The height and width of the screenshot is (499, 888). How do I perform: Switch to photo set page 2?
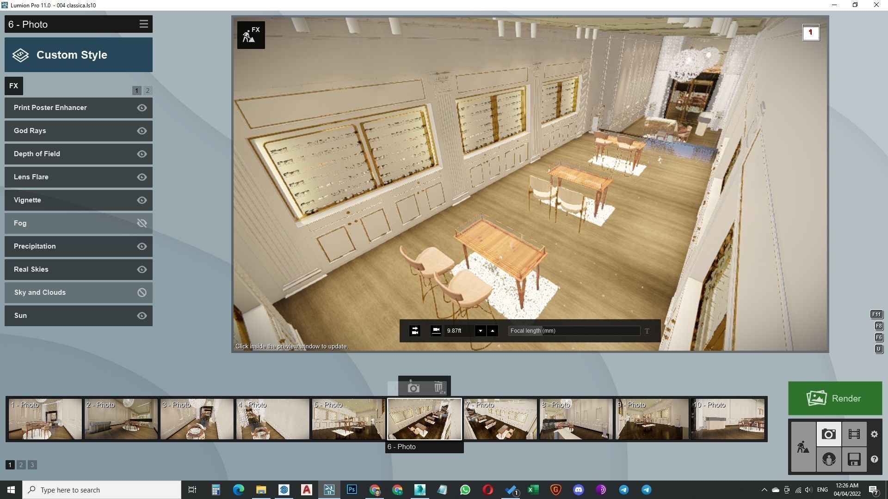point(21,465)
